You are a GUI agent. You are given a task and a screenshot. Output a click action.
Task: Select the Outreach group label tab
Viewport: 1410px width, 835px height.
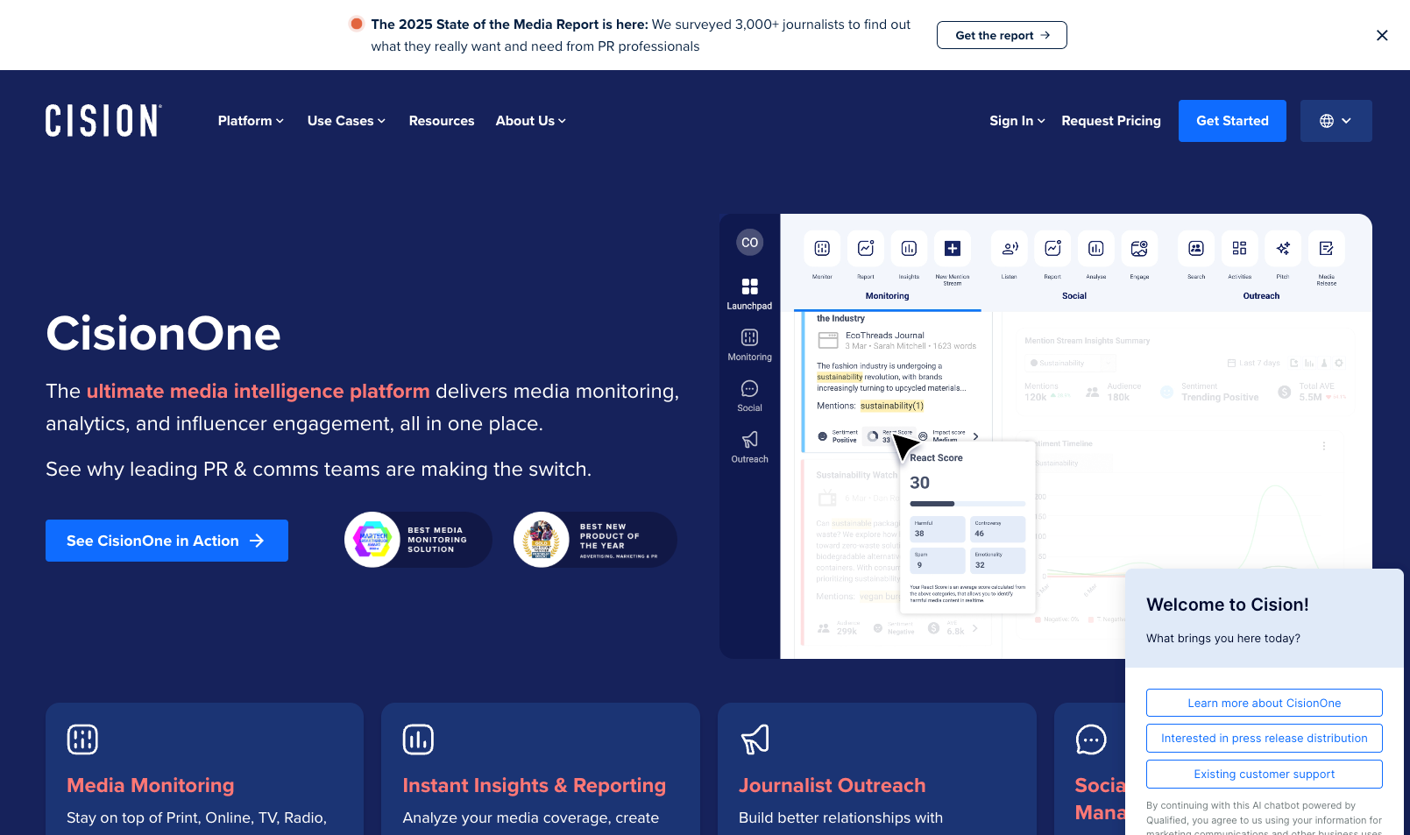pos(1261,296)
